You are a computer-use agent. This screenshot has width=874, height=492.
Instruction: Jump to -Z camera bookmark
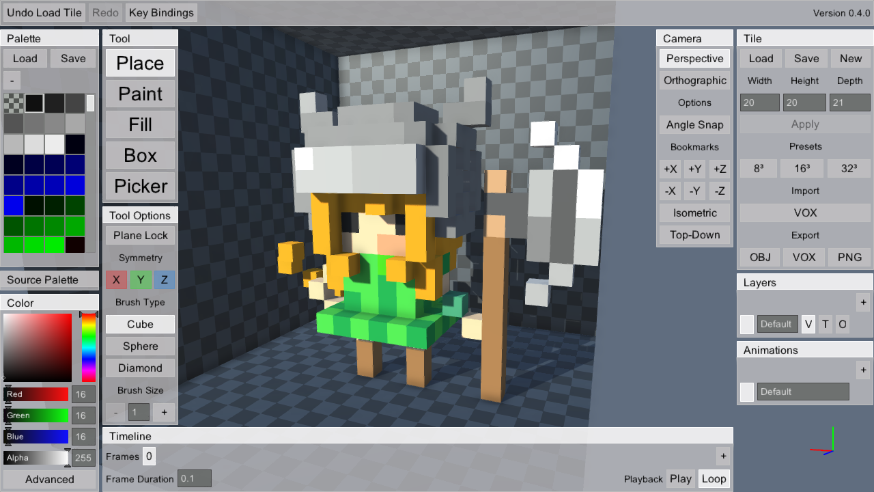(x=719, y=191)
